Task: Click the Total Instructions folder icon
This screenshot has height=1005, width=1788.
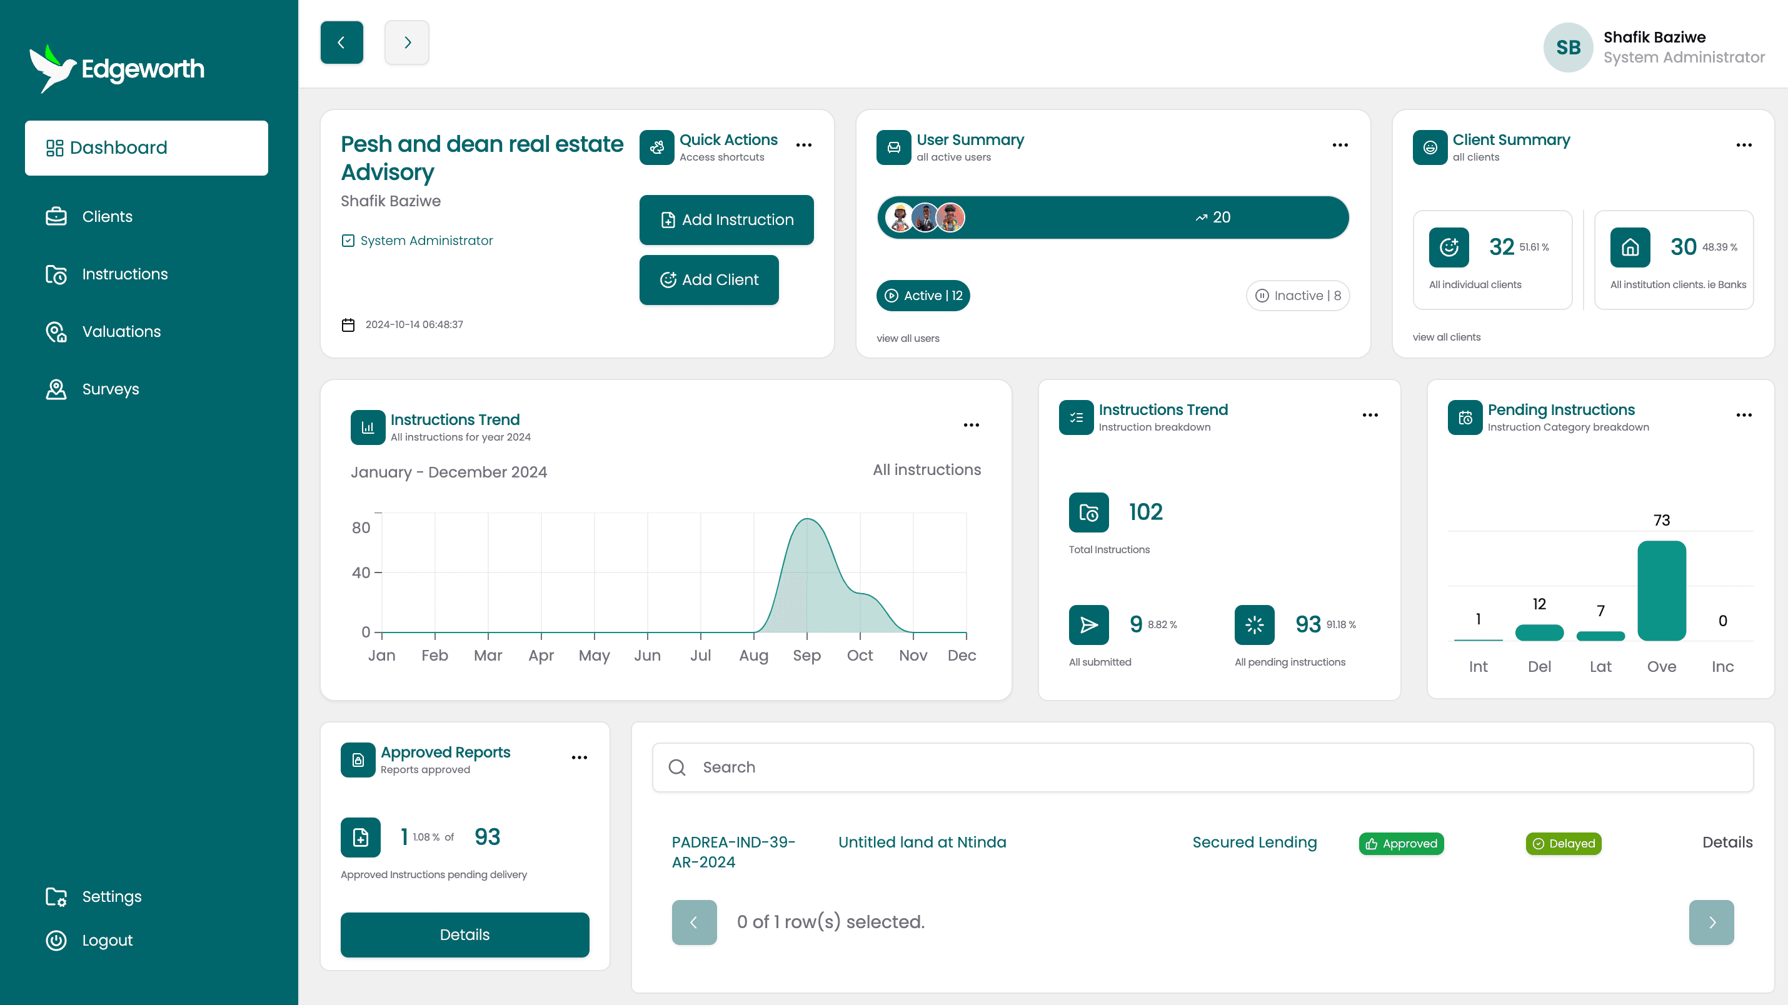Action: tap(1088, 512)
